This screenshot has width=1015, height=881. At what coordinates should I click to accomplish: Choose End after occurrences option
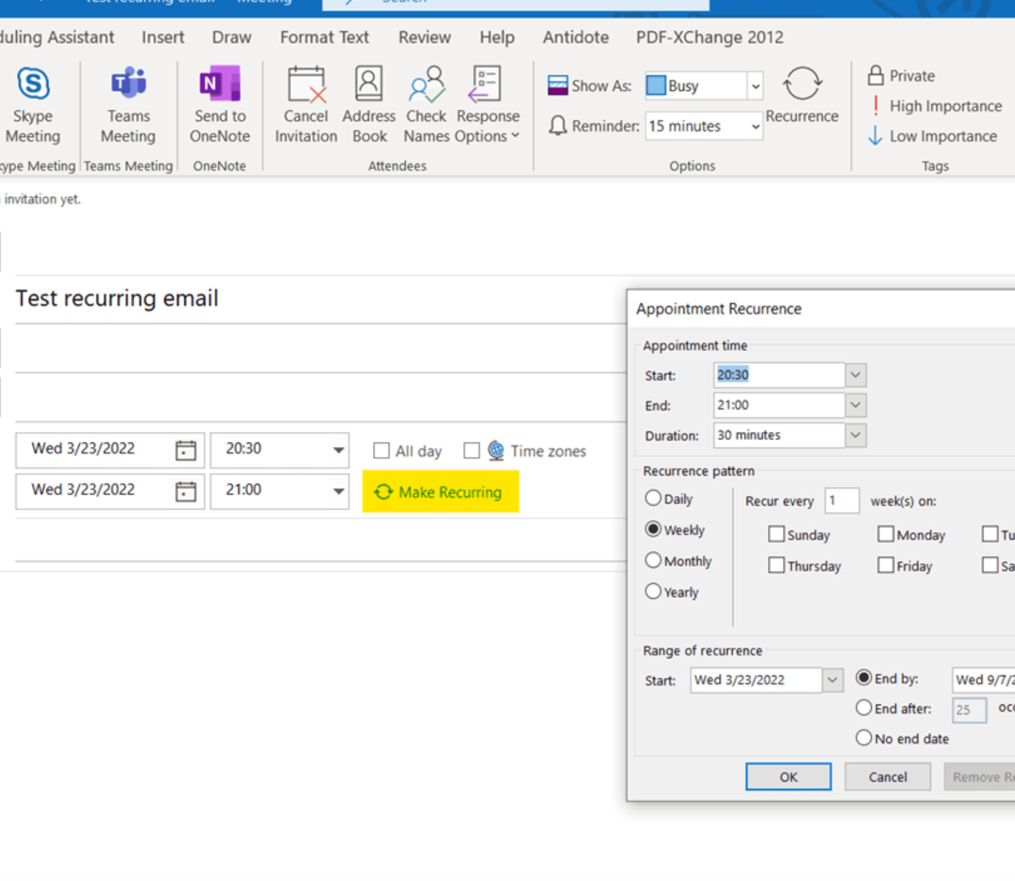point(863,708)
